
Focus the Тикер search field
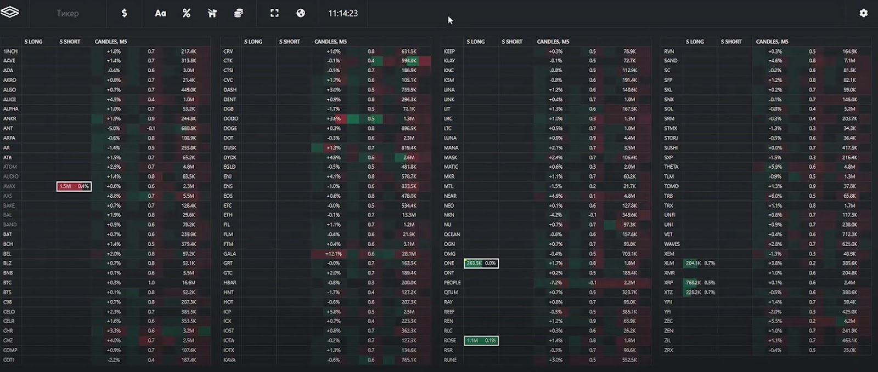(67, 13)
